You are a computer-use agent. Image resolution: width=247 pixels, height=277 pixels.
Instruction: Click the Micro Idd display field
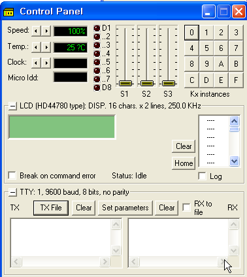point(71,77)
